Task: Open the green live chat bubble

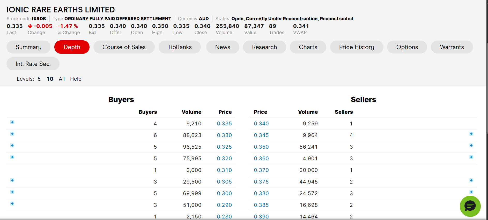Action: click(470, 206)
